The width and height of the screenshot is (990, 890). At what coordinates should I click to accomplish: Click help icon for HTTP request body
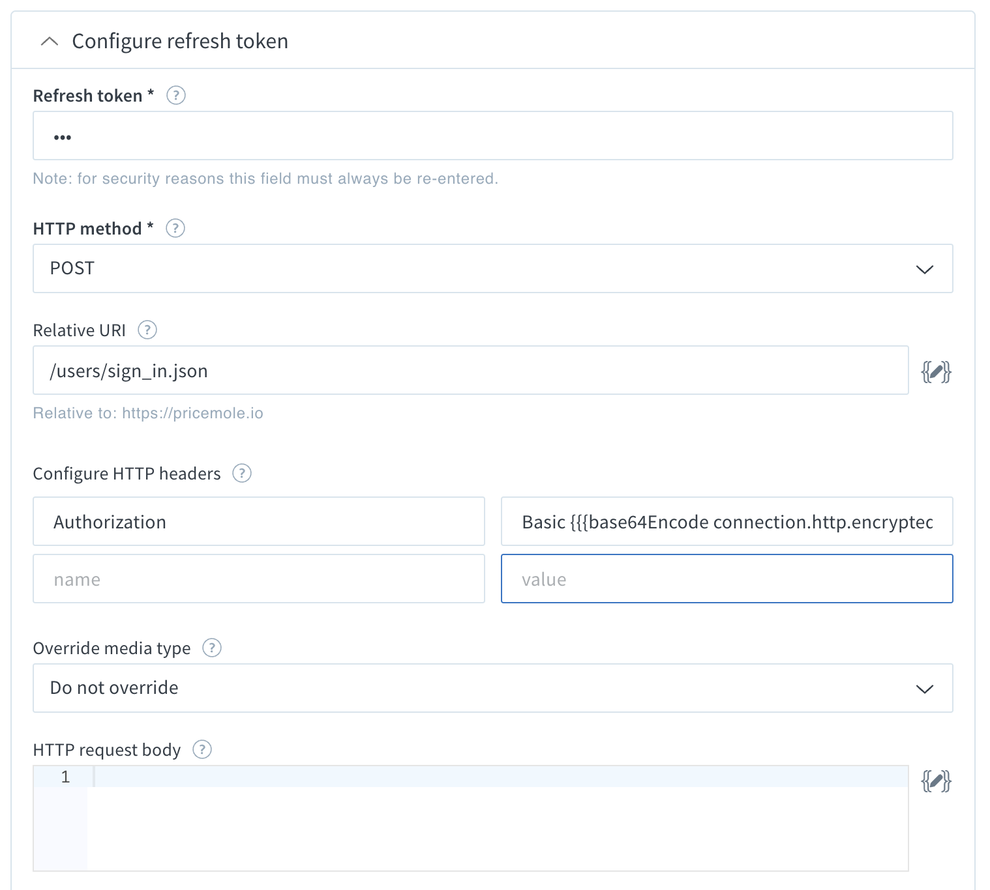coord(202,750)
